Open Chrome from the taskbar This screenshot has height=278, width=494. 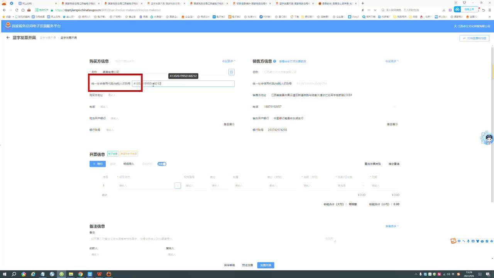click(80, 274)
